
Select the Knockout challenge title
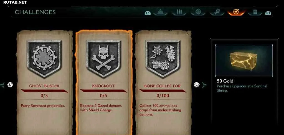click(103, 86)
